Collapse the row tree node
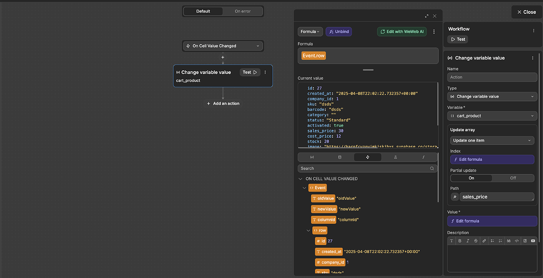Image resolution: width=543 pixels, height=278 pixels. (x=309, y=231)
